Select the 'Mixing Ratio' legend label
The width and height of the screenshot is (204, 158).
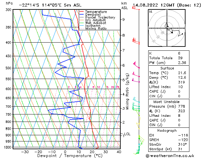point(96,28)
